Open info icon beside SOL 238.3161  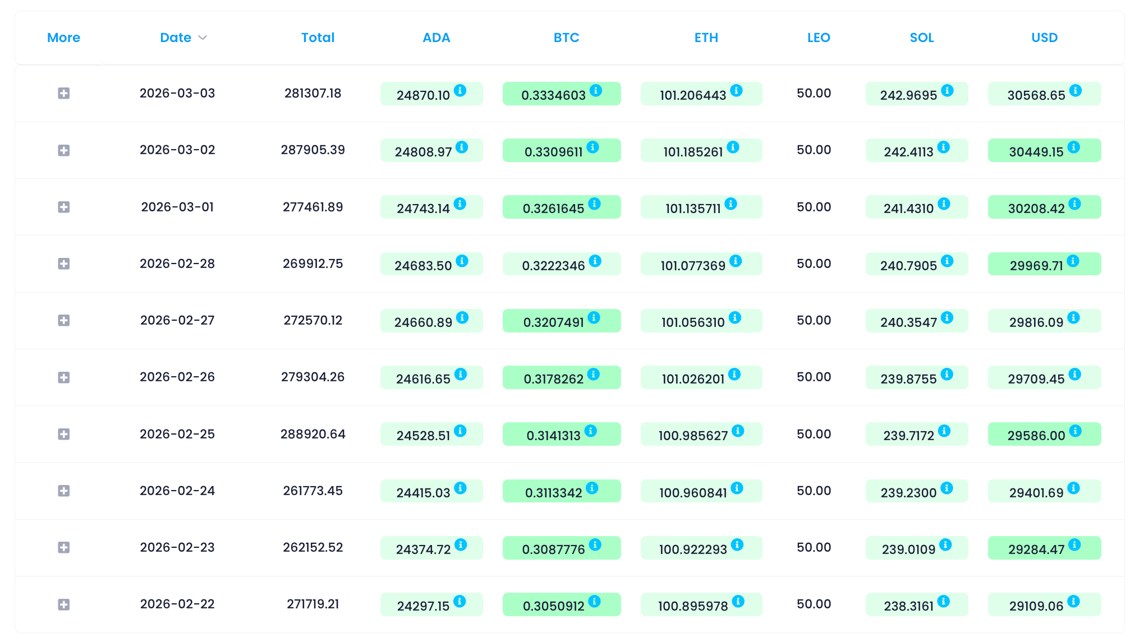944,601
